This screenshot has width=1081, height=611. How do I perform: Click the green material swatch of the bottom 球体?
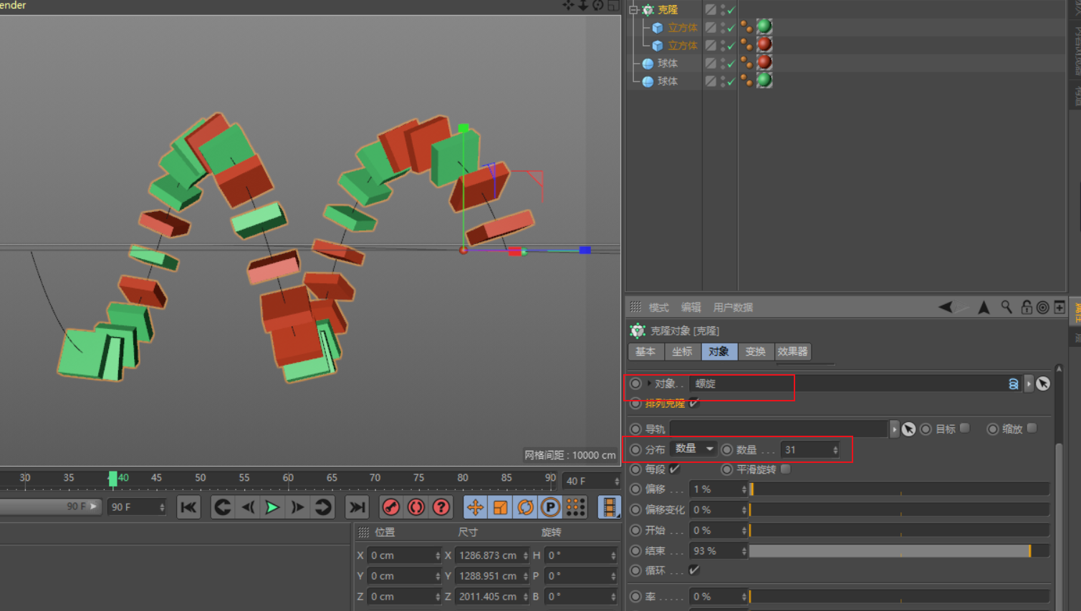pos(764,81)
